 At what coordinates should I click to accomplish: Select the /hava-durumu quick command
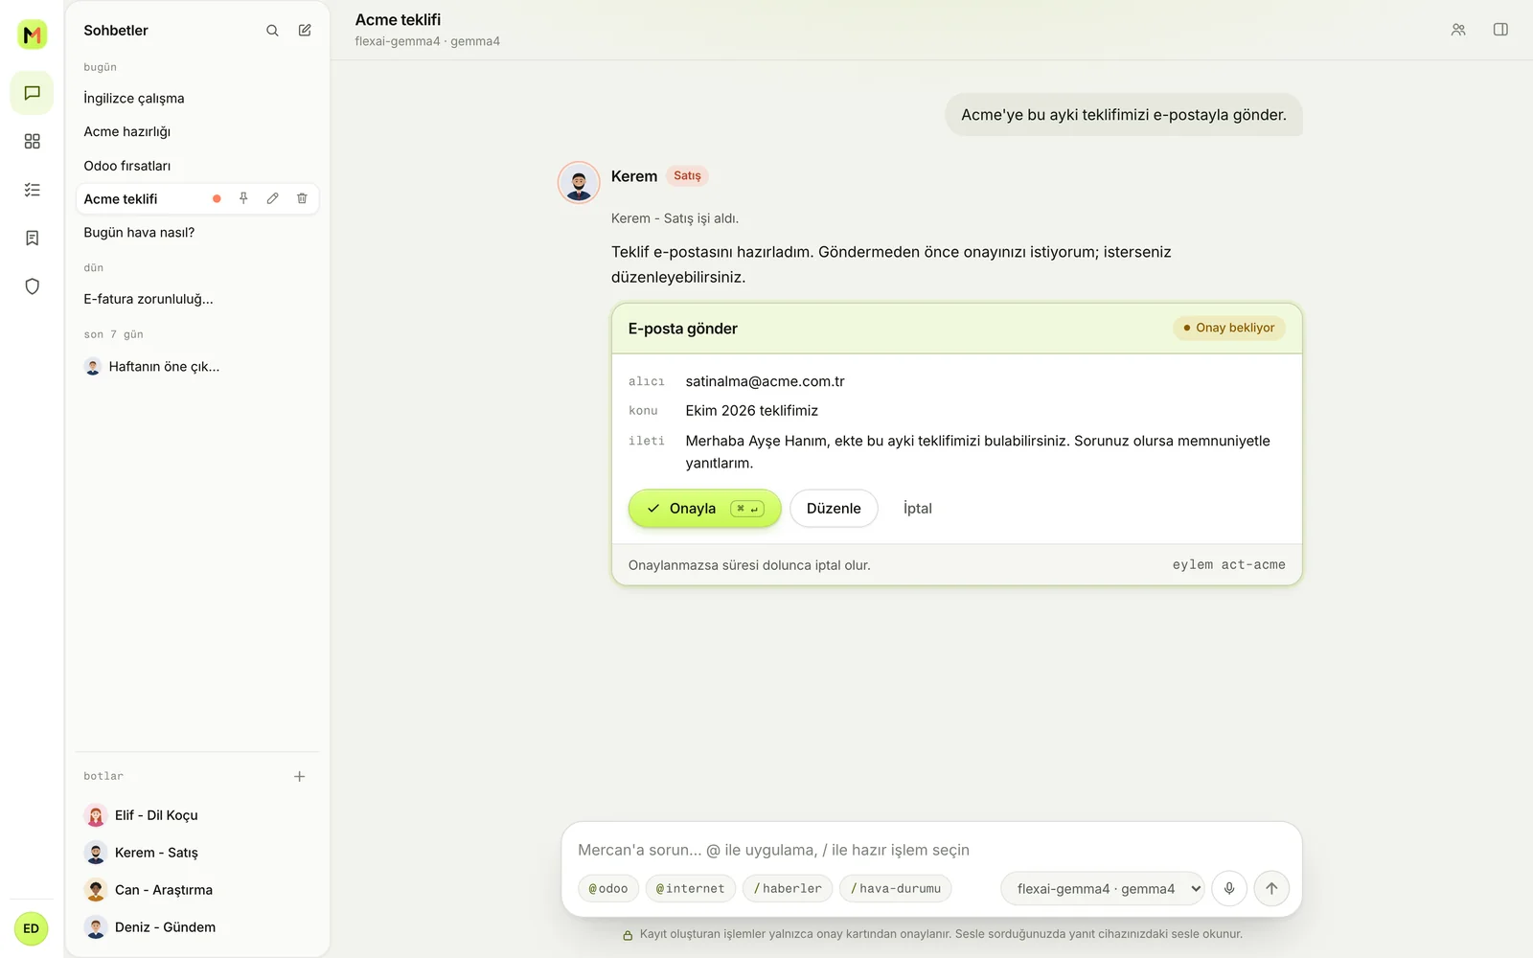pos(896,889)
